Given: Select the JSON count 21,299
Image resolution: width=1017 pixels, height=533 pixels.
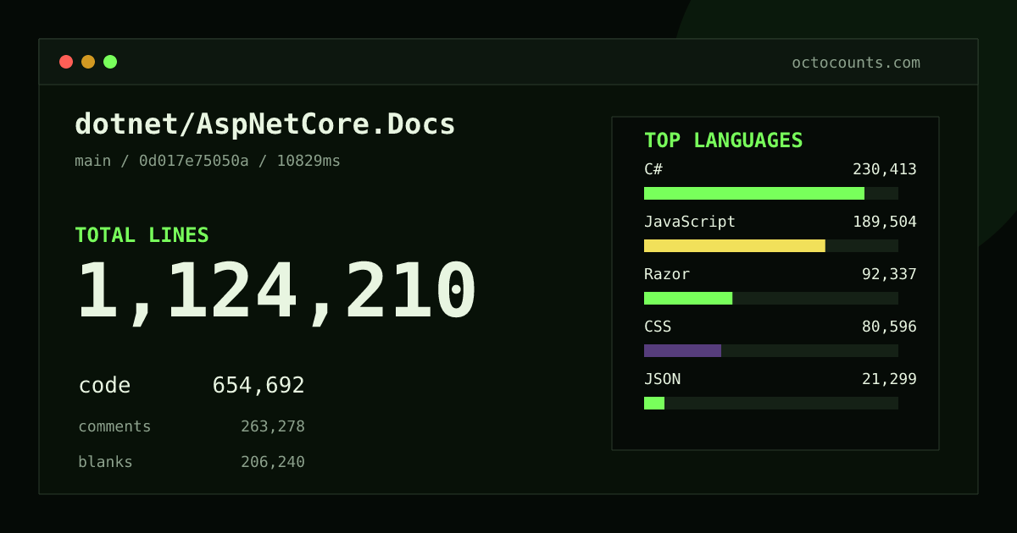Looking at the screenshot, I should tap(889, 379).
